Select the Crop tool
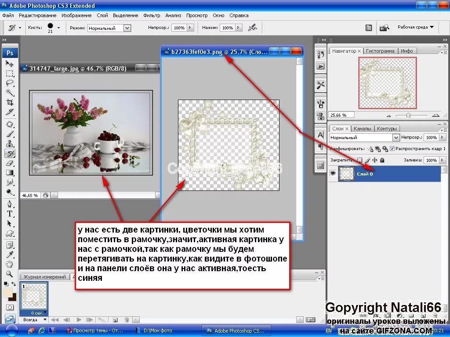450x337 pixels. point(10,102)
